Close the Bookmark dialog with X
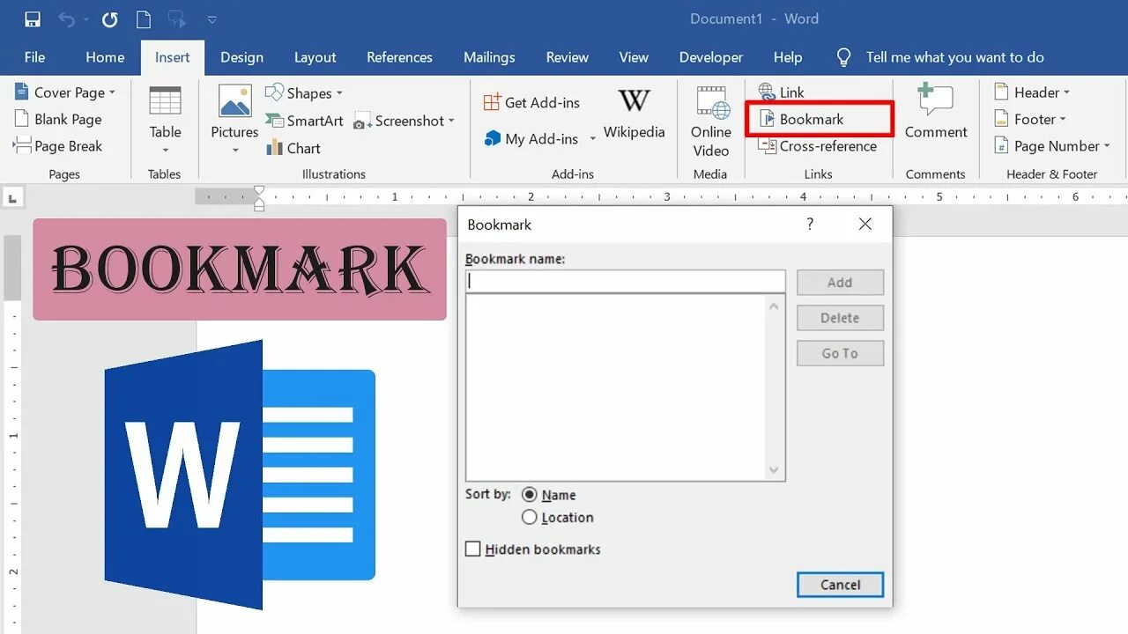Image resolution: width=1128 pixels, height=634 pixels. point(865,225)
